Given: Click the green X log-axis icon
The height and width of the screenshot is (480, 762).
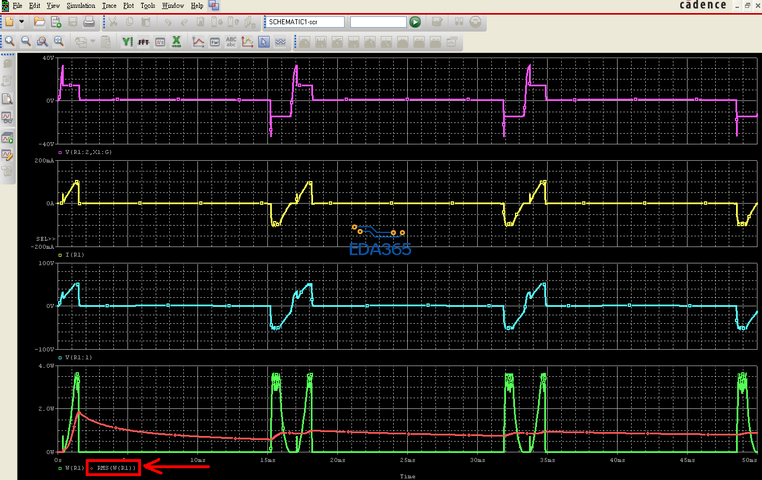Looking at the screenshot, I should point(176,42).
